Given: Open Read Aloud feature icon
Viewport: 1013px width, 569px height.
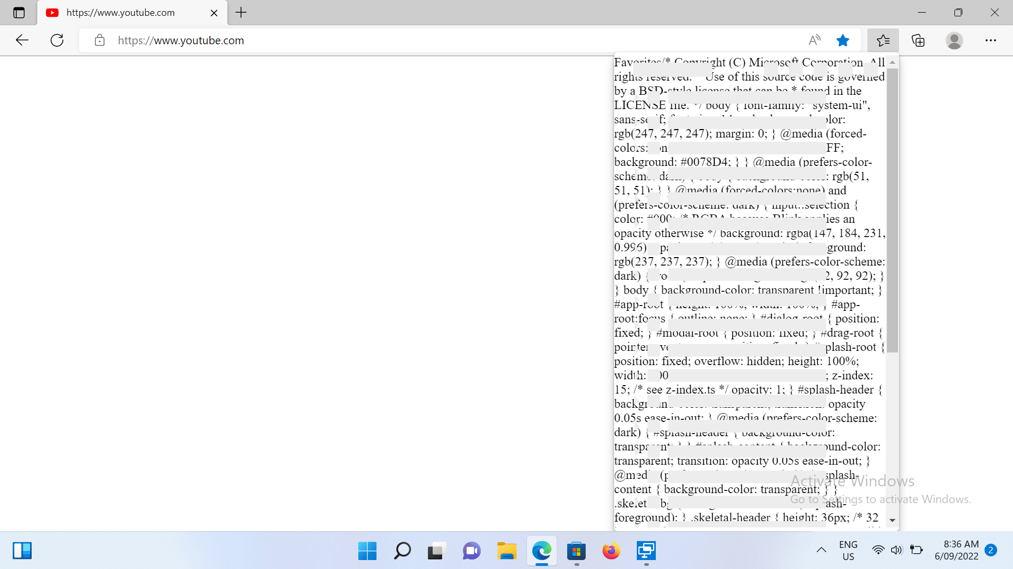Looking at the screenshot, I should (815, 40).
